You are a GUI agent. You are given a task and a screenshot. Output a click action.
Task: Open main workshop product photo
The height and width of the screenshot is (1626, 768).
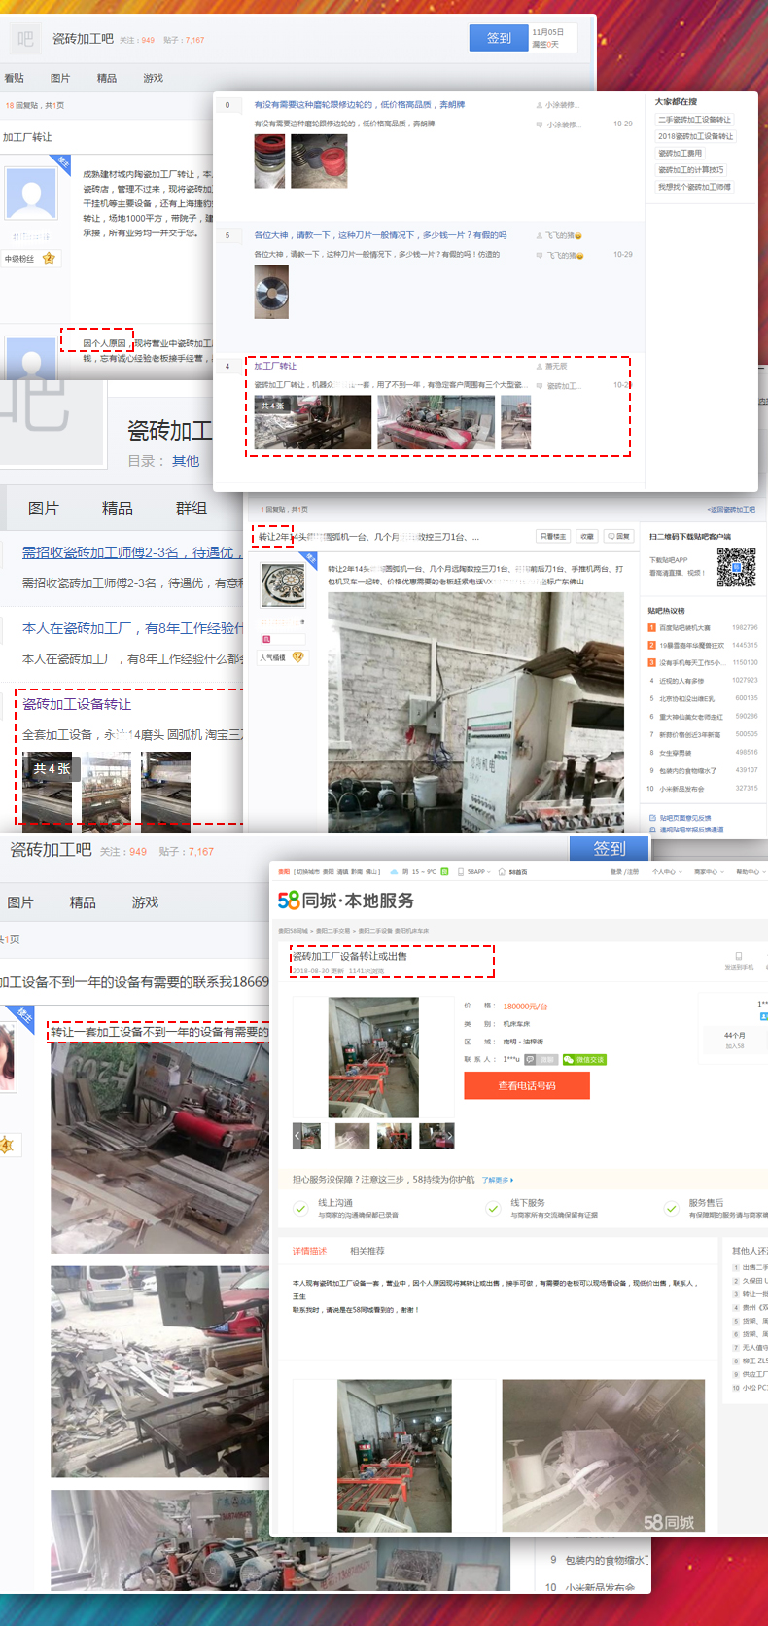pos(373,1057)
